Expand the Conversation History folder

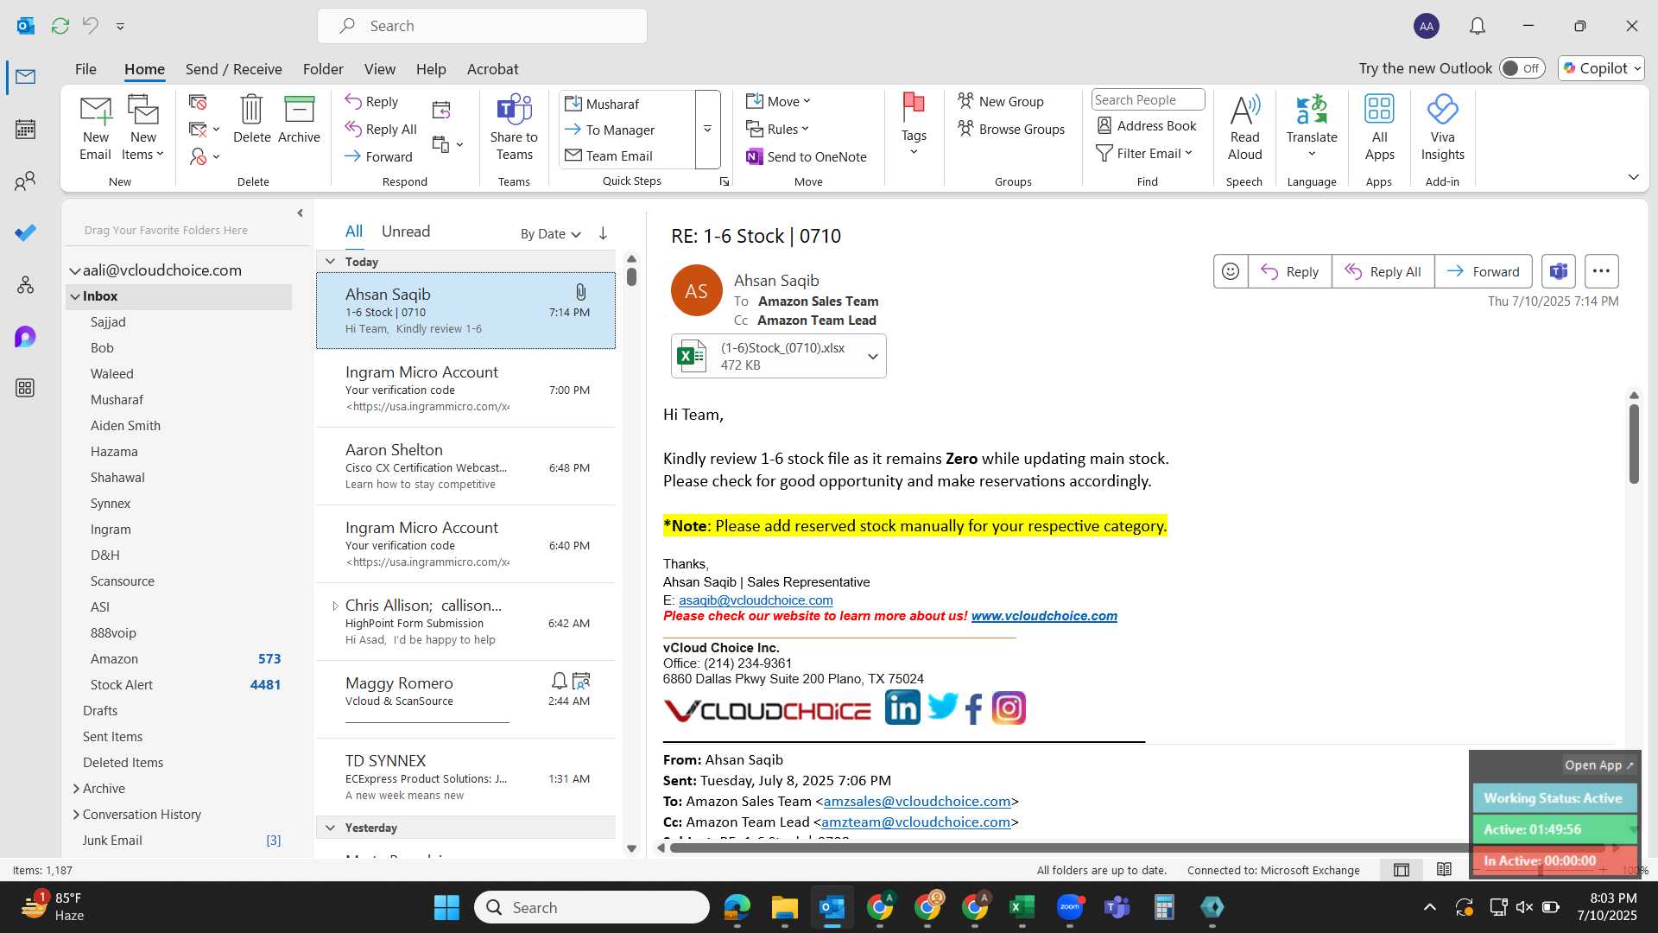[x=76, y=815]
